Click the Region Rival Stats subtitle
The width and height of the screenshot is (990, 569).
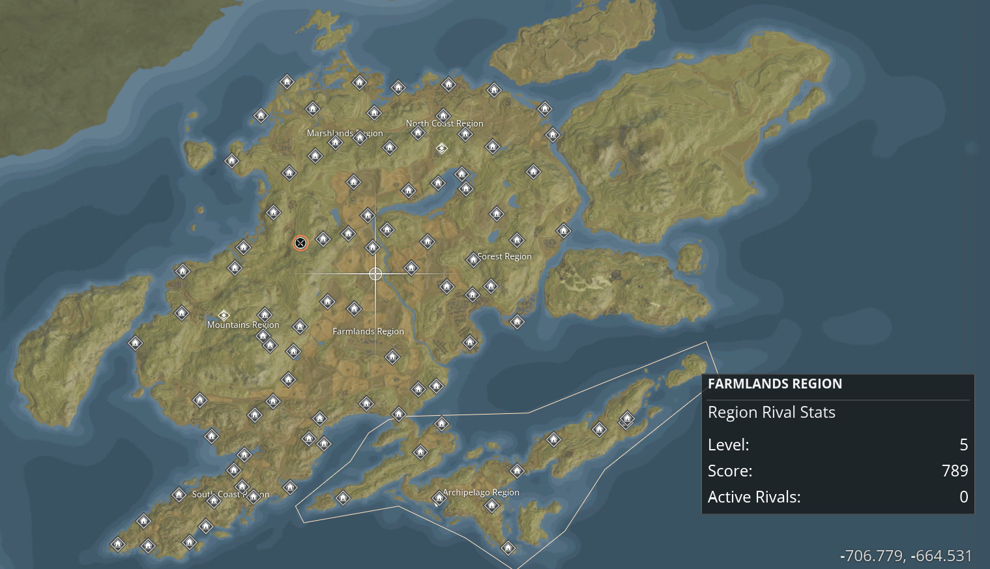(772, 413)
